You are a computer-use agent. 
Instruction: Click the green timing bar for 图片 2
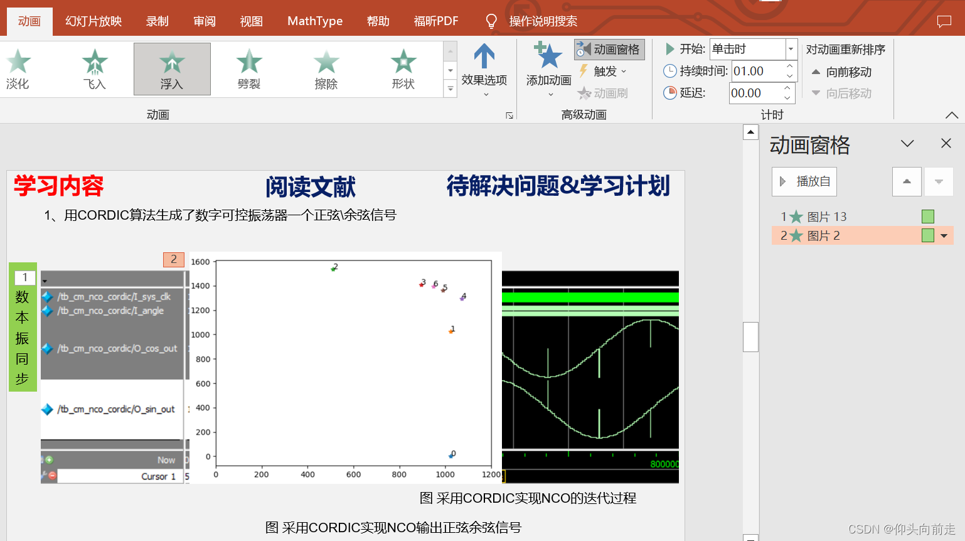point(928,235)
